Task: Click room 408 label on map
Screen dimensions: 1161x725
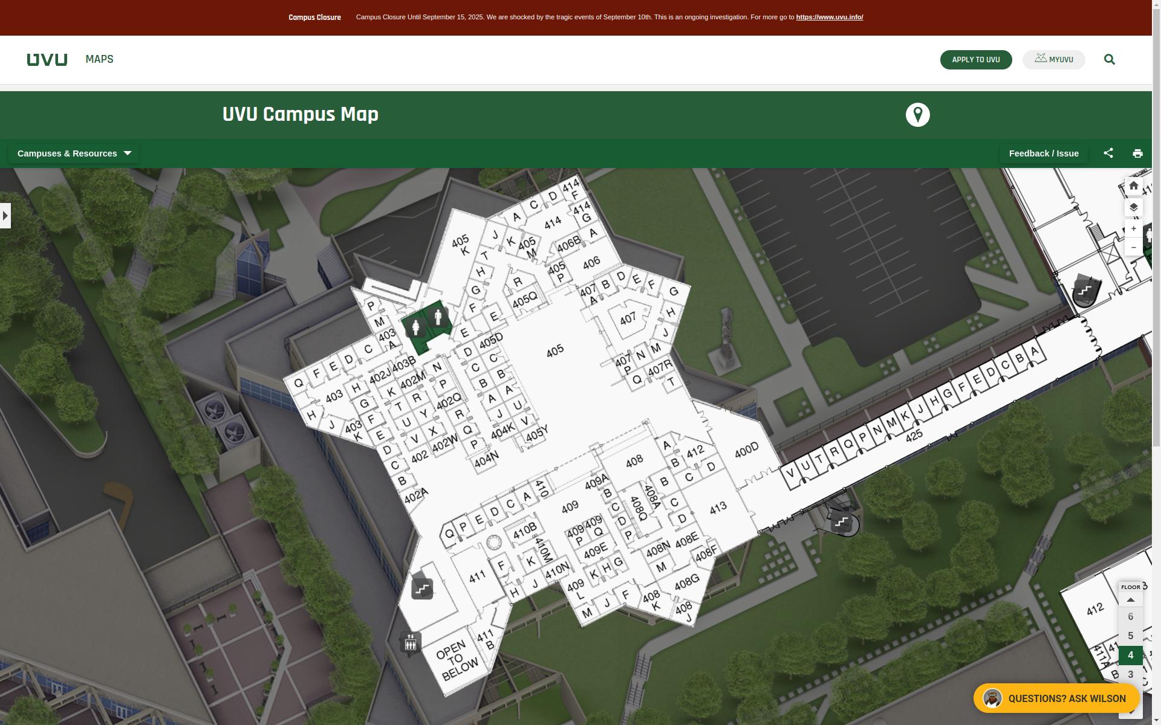Action: (634, 462)
